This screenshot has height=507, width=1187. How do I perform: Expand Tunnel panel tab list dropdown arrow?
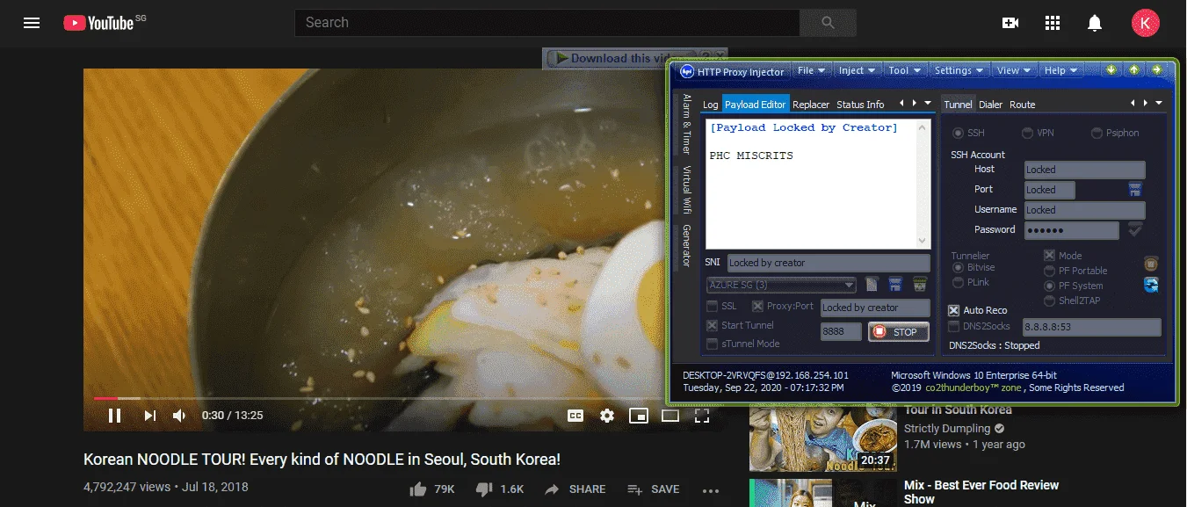(x=1158, y=104)
